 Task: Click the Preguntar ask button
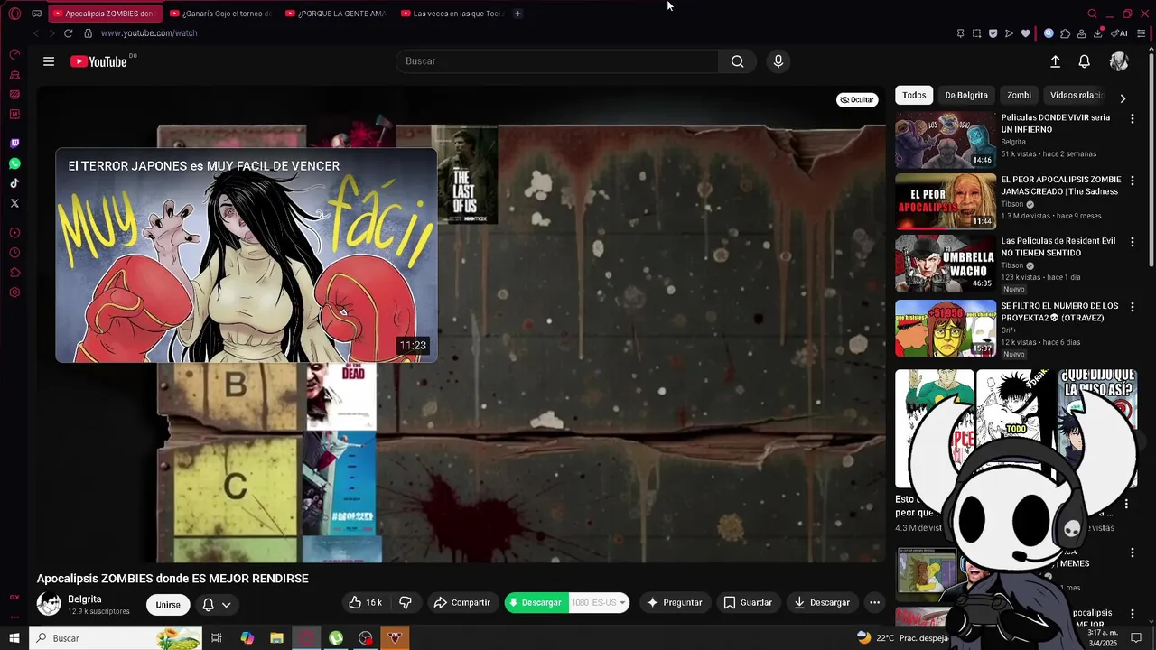[674, 603]
